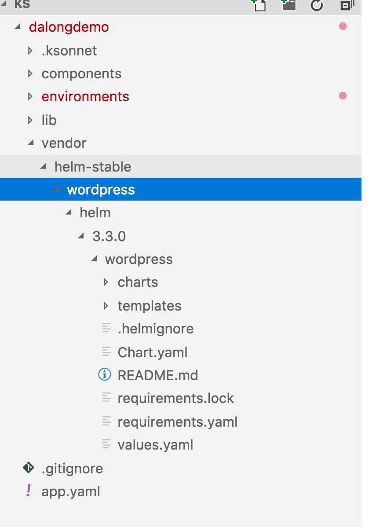Expand the .ksonnet folder arrow
This screenshot has width=387, height=527.
click(30, 51)
